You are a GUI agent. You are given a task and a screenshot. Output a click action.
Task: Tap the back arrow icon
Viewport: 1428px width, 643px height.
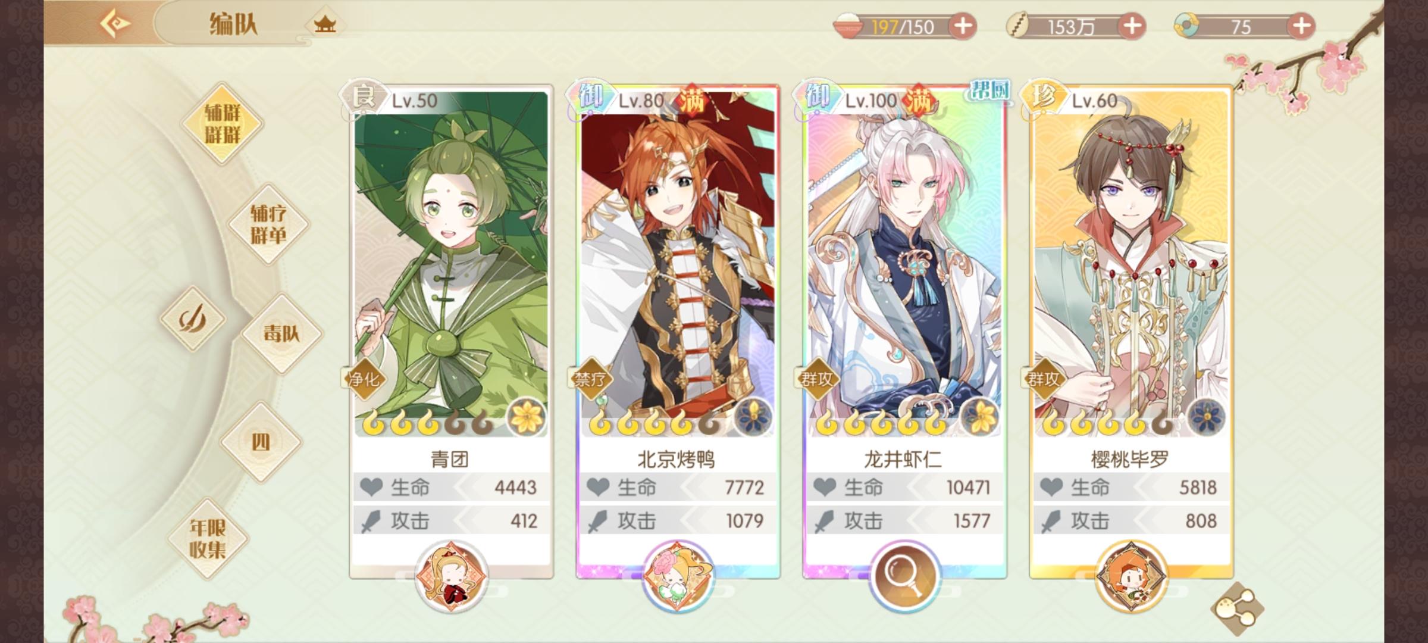tap(115, 24)
